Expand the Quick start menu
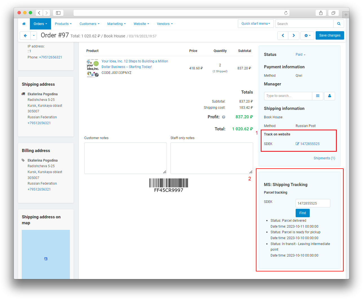Image resolution: width=363 pixels, height=299 pixels. 256,24
